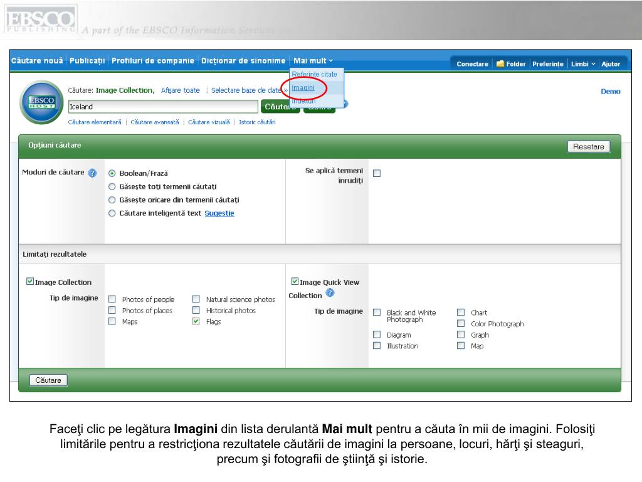This screenshot has height=482, width=642.
Task: Click the bottom Căutare button
Action: pos(48,380)
